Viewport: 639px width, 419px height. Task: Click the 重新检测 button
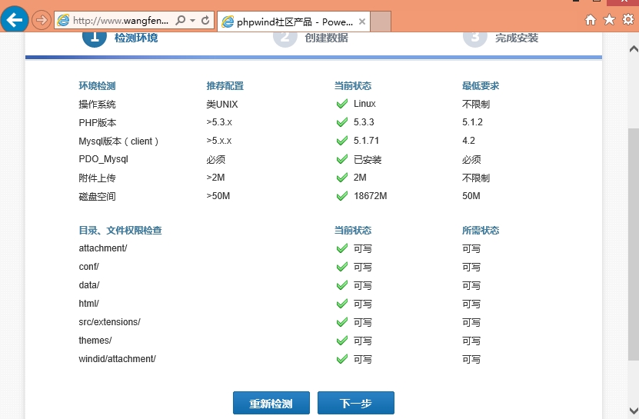271,403
